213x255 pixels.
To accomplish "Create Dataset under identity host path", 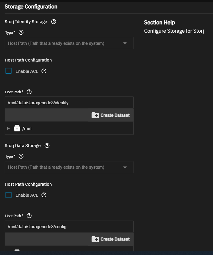I will coord(111,115).
